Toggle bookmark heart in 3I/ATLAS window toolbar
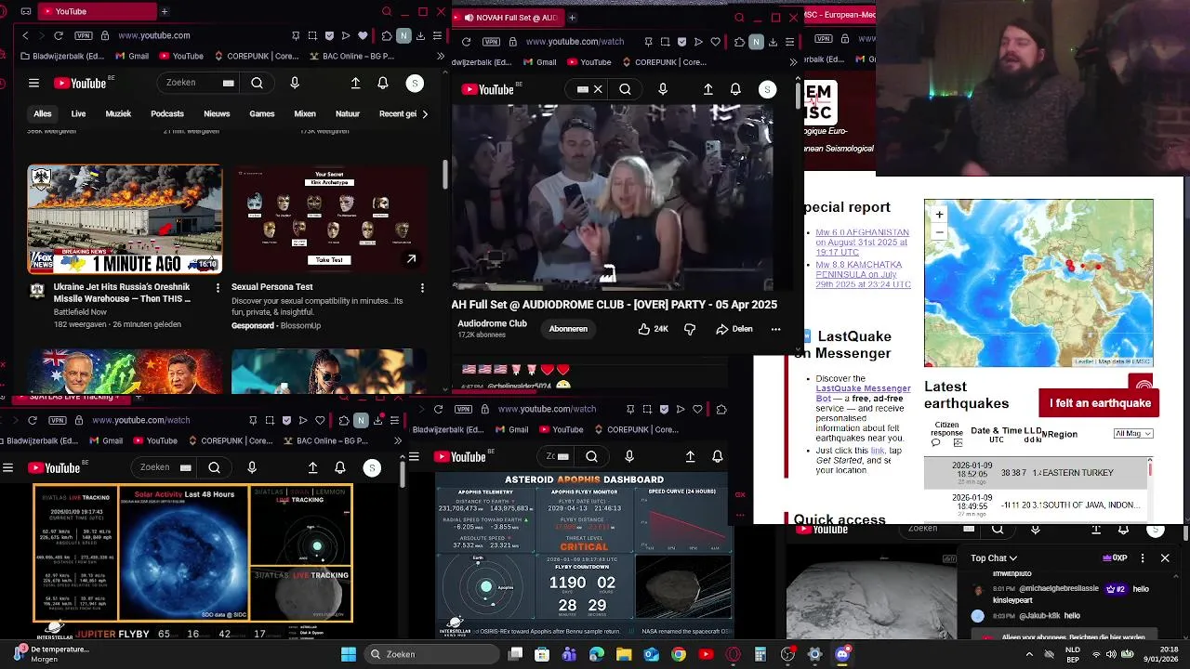The height and width of the screenshot is (669, 1190). (319, 420)
